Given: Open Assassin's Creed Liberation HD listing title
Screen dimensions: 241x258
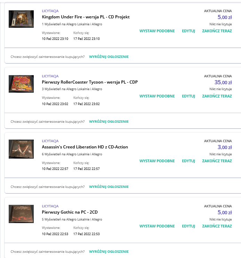Looking at the screenshot, I should (85, 147).
